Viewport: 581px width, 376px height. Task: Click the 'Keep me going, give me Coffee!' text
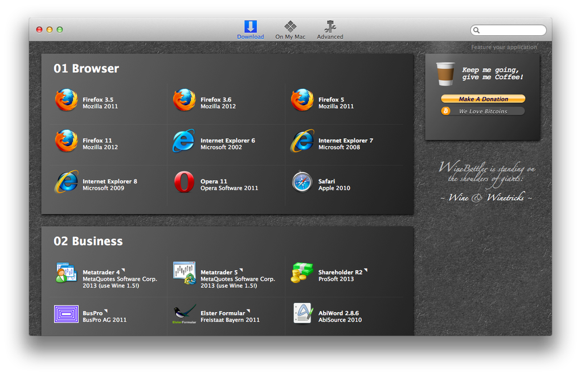pyautogui.click(x=492, y=73)
